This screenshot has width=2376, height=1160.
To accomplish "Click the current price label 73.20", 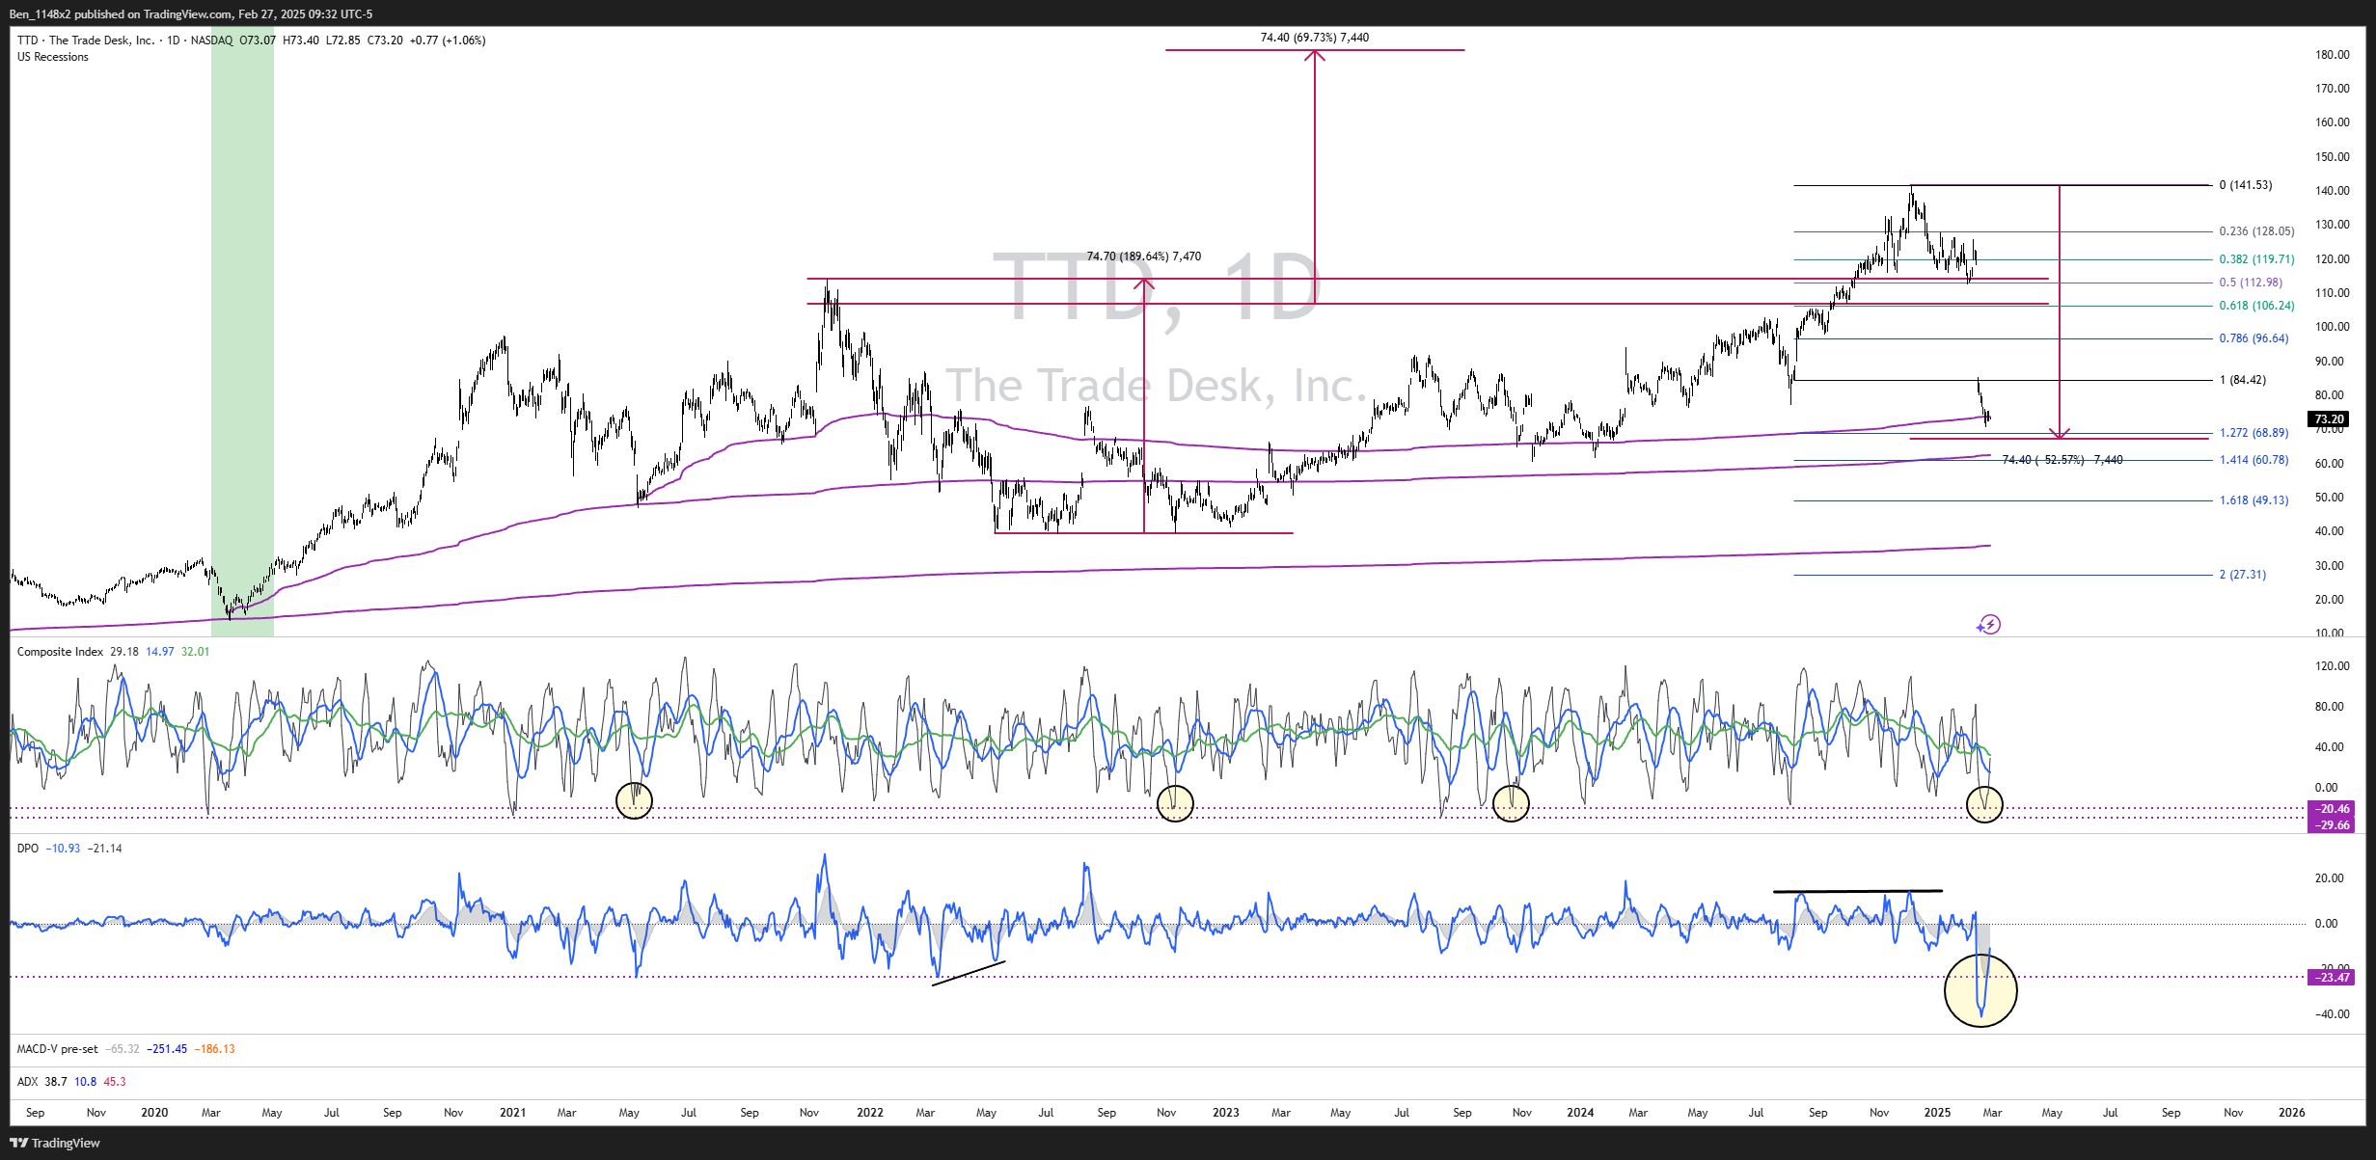I will [x=2329, y=418].
